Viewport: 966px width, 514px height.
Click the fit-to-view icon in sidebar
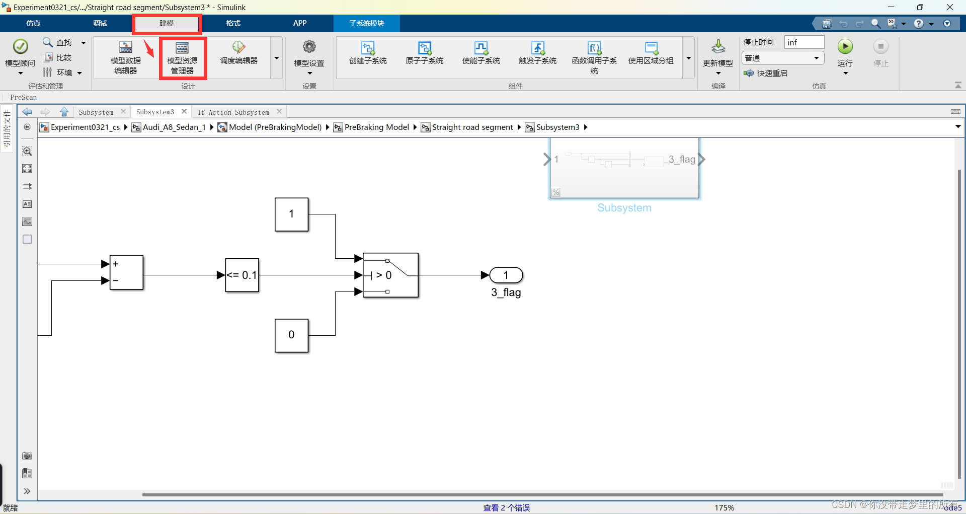pyautogui.click(x=27, y=169)
